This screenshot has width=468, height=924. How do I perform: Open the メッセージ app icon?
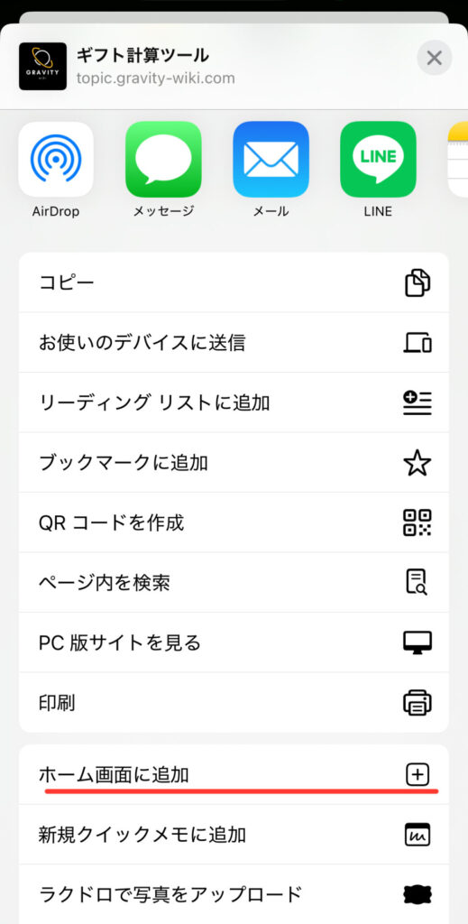[163, 159]
